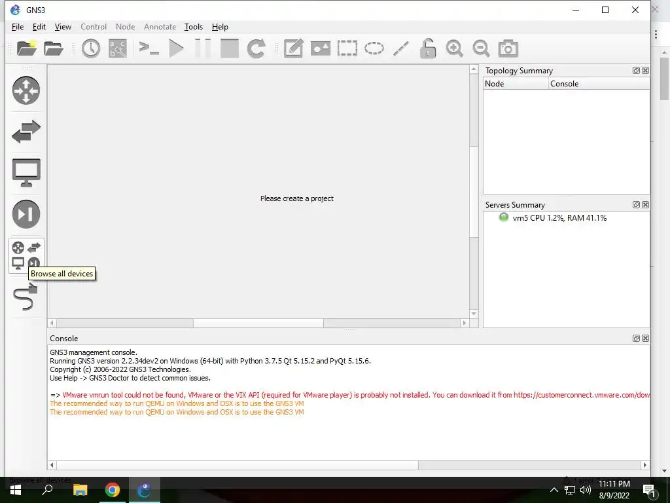This screenshot has width=670, height=503.
Task: Choose the Insert a picture icon
Action: click(321, 48)
